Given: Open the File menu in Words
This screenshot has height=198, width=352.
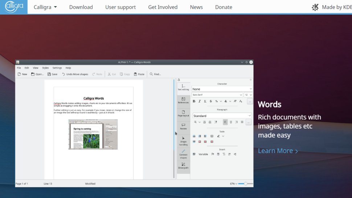Looking at the screenshot, I should click(x=19, y=68).
